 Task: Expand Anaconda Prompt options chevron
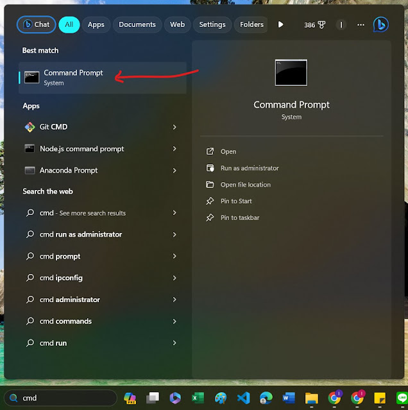click(174, 171)
